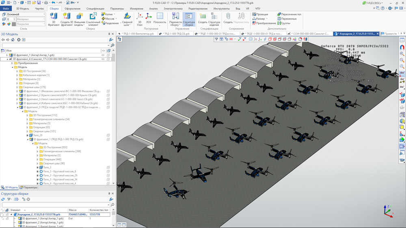Expand Преобразования folder
The width and height of the screenshot is (406, 228).
tap(12, 63)
